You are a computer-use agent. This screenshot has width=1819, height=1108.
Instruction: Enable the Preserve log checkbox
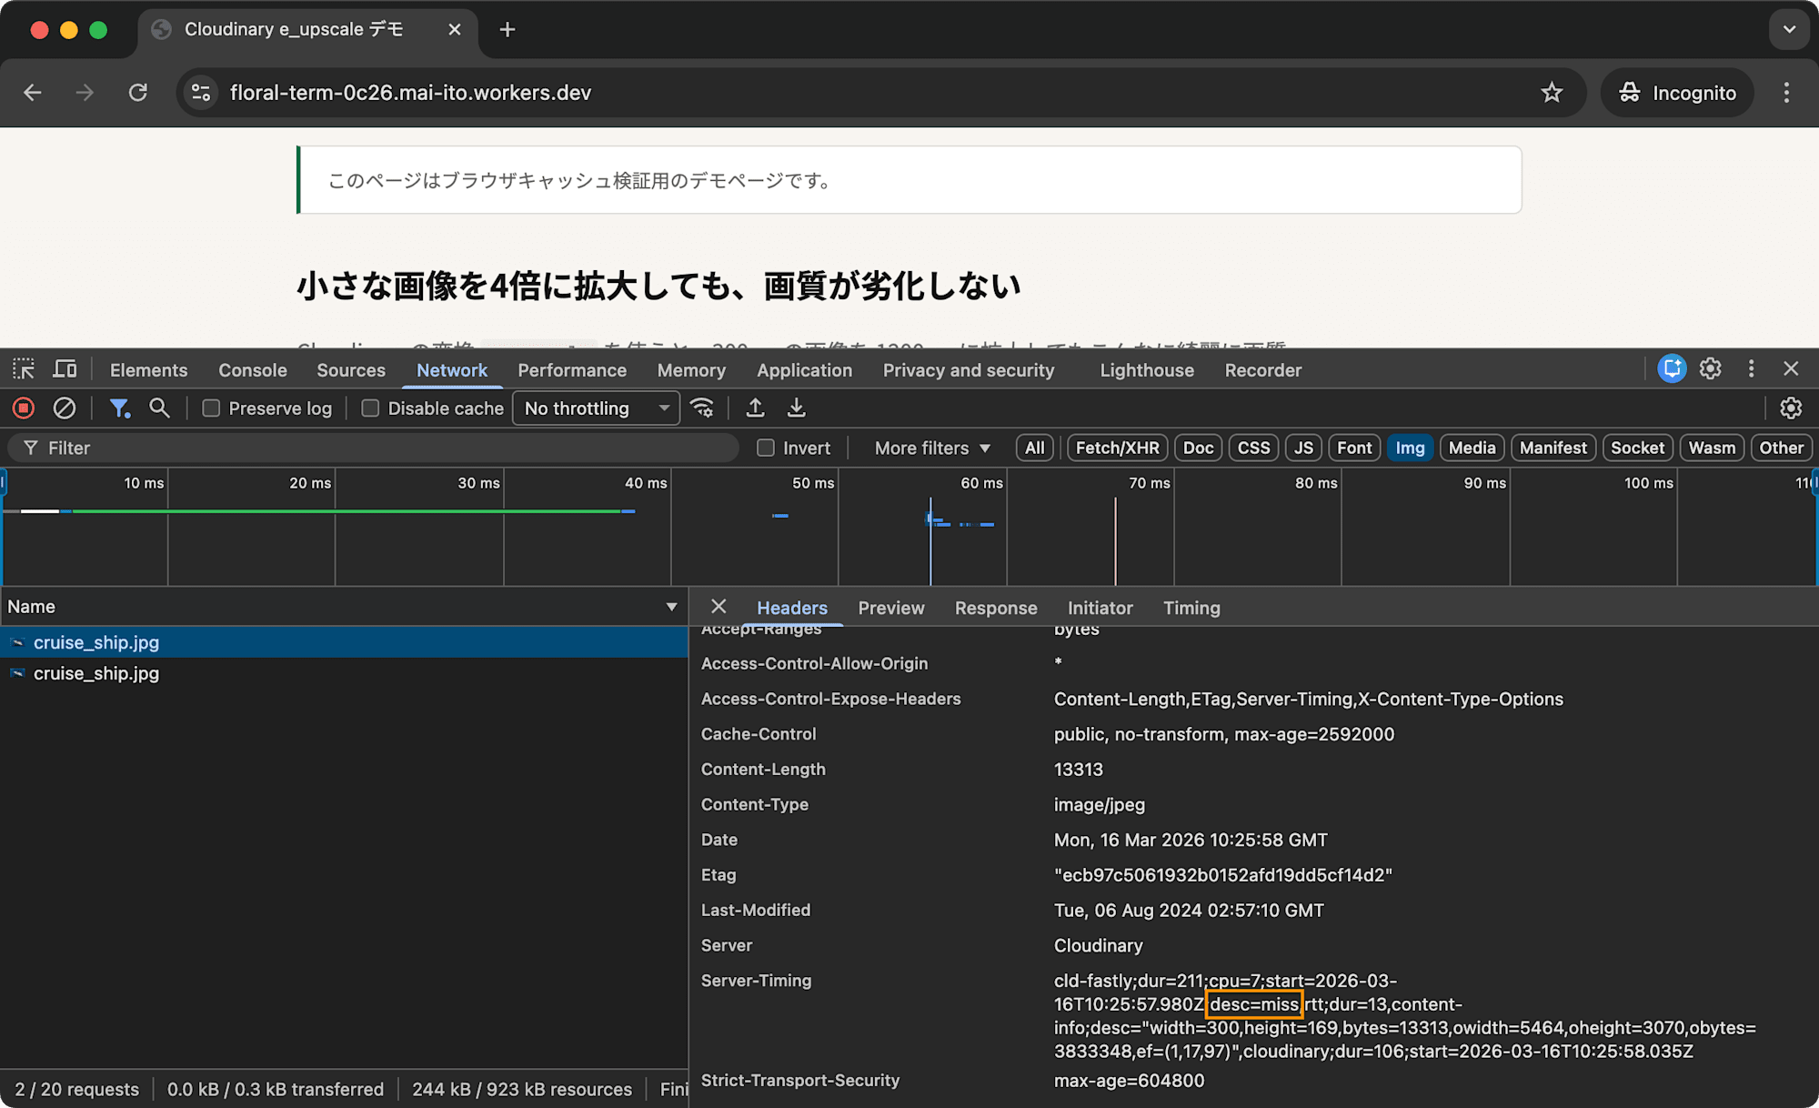210,408
